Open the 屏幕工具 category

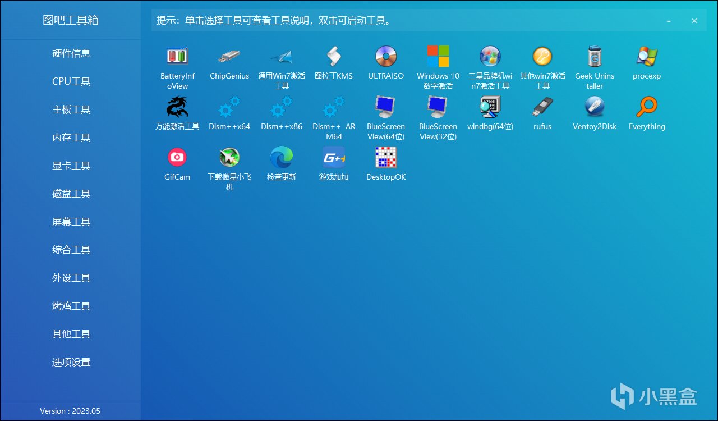tap(71, 222)
